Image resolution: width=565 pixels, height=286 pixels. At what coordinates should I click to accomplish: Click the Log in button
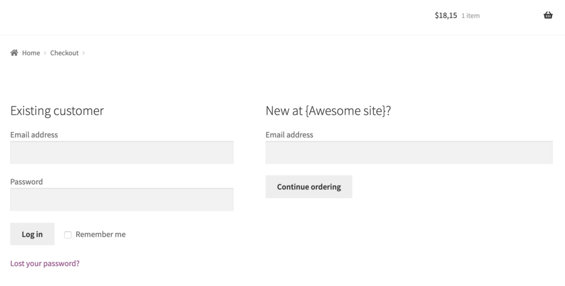(x=32, y=234)
